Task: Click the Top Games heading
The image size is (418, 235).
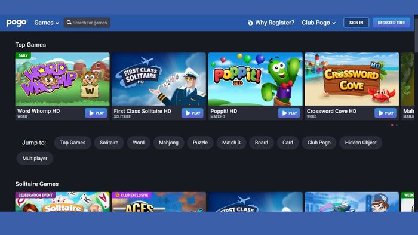Action: [30, 45]
